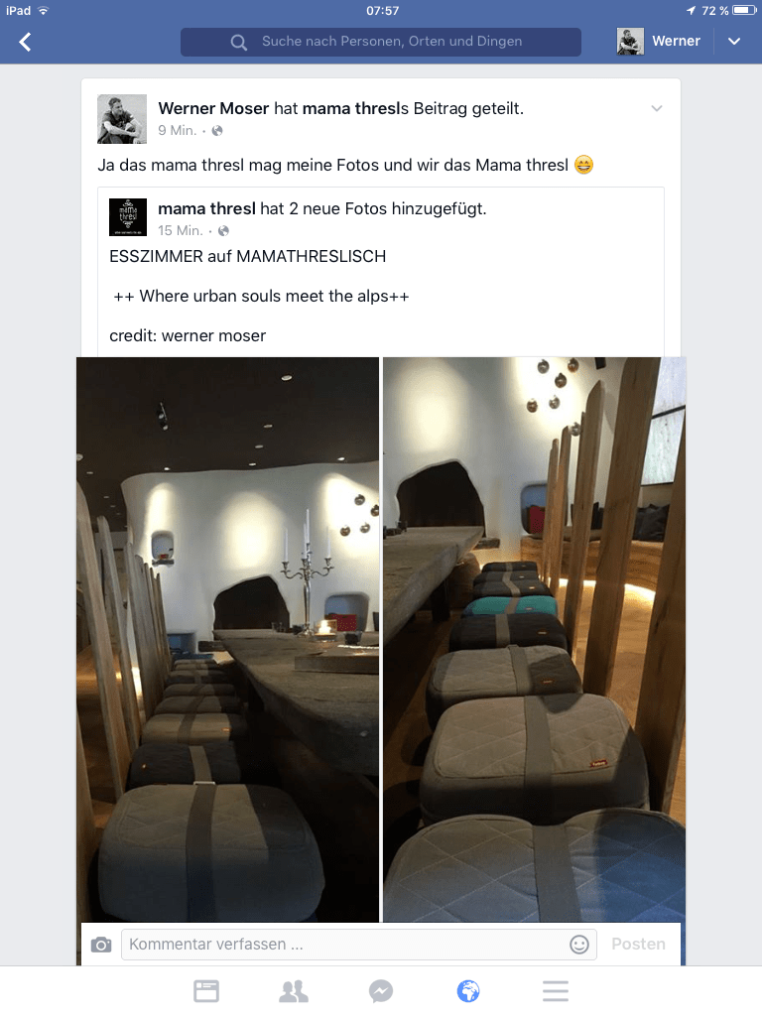
Task: Open the Friends requests tab icon
Action: (294, 991)
